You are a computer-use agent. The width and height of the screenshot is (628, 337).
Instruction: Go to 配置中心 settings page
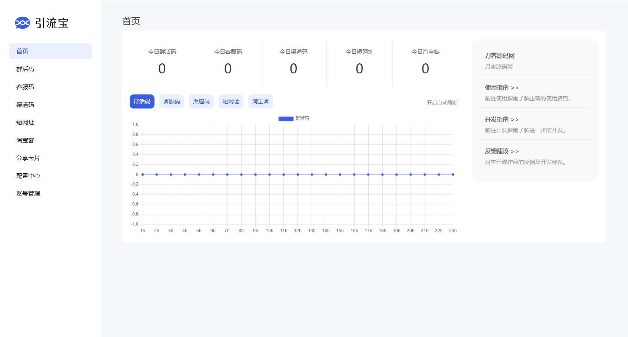click(28, 176)
